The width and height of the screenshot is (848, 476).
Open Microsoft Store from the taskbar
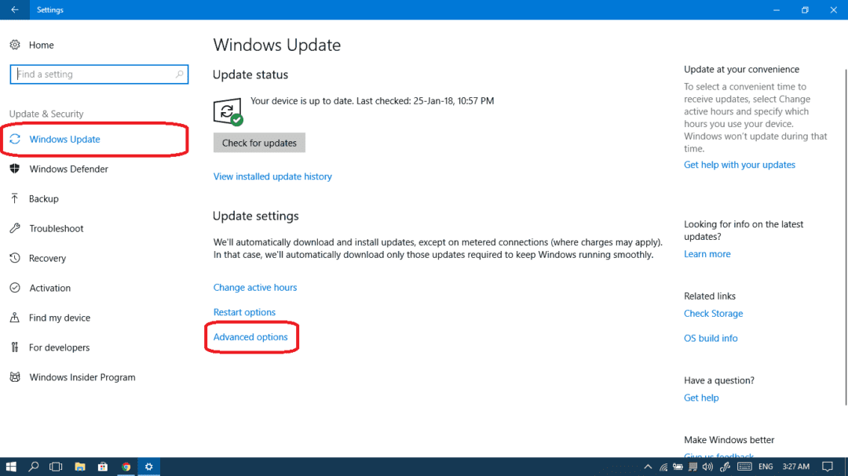(103, 467)
